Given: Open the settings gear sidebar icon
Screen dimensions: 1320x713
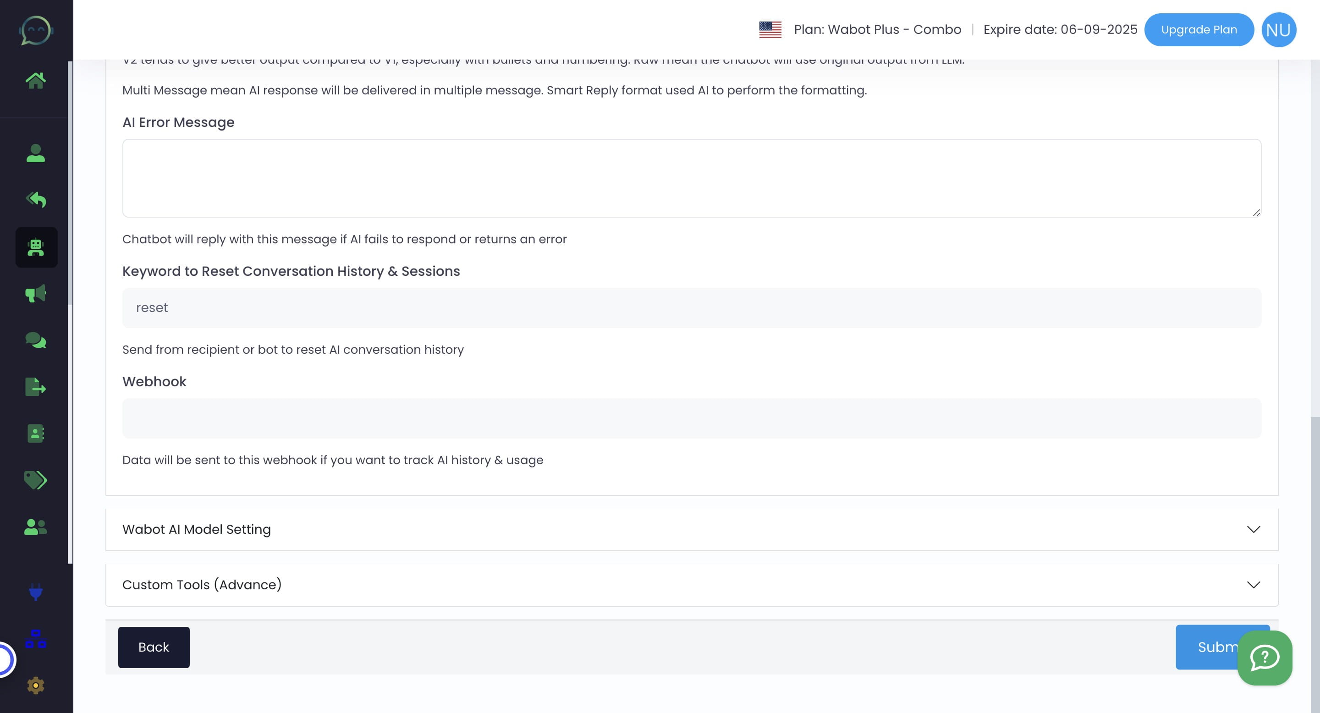Looking at the screenshot, I should (36, 686).
